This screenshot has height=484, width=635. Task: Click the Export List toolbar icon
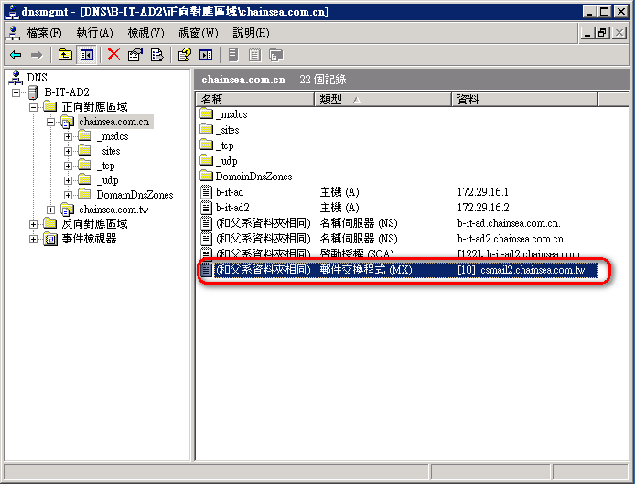click(156, 55)
